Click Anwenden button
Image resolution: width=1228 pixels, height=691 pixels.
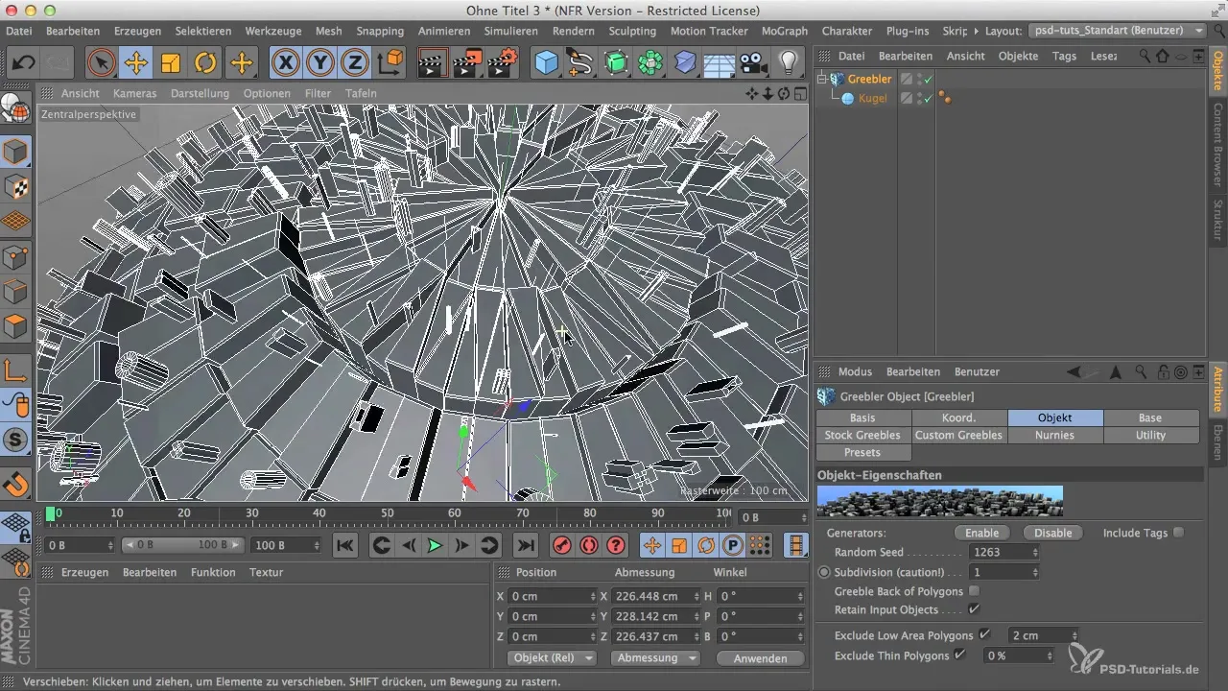pos(760,658)
